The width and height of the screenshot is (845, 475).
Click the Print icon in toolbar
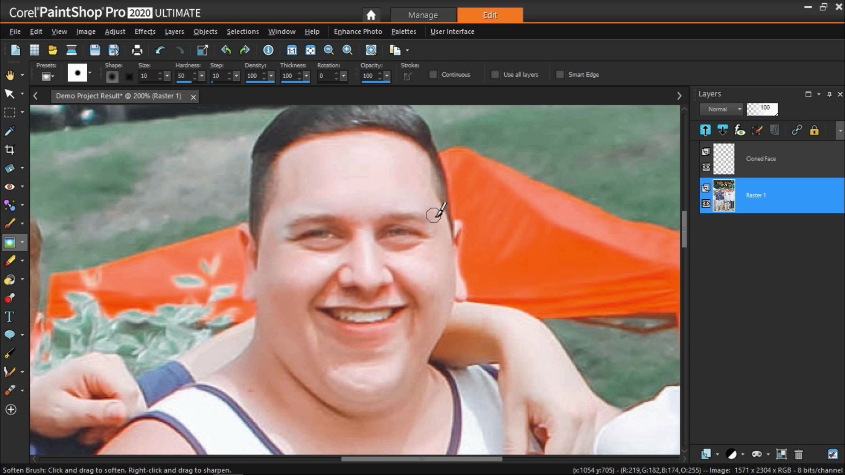point(137,50)
